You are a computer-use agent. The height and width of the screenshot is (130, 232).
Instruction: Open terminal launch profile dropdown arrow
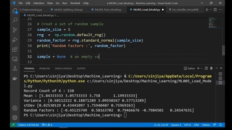pos(202,68)
